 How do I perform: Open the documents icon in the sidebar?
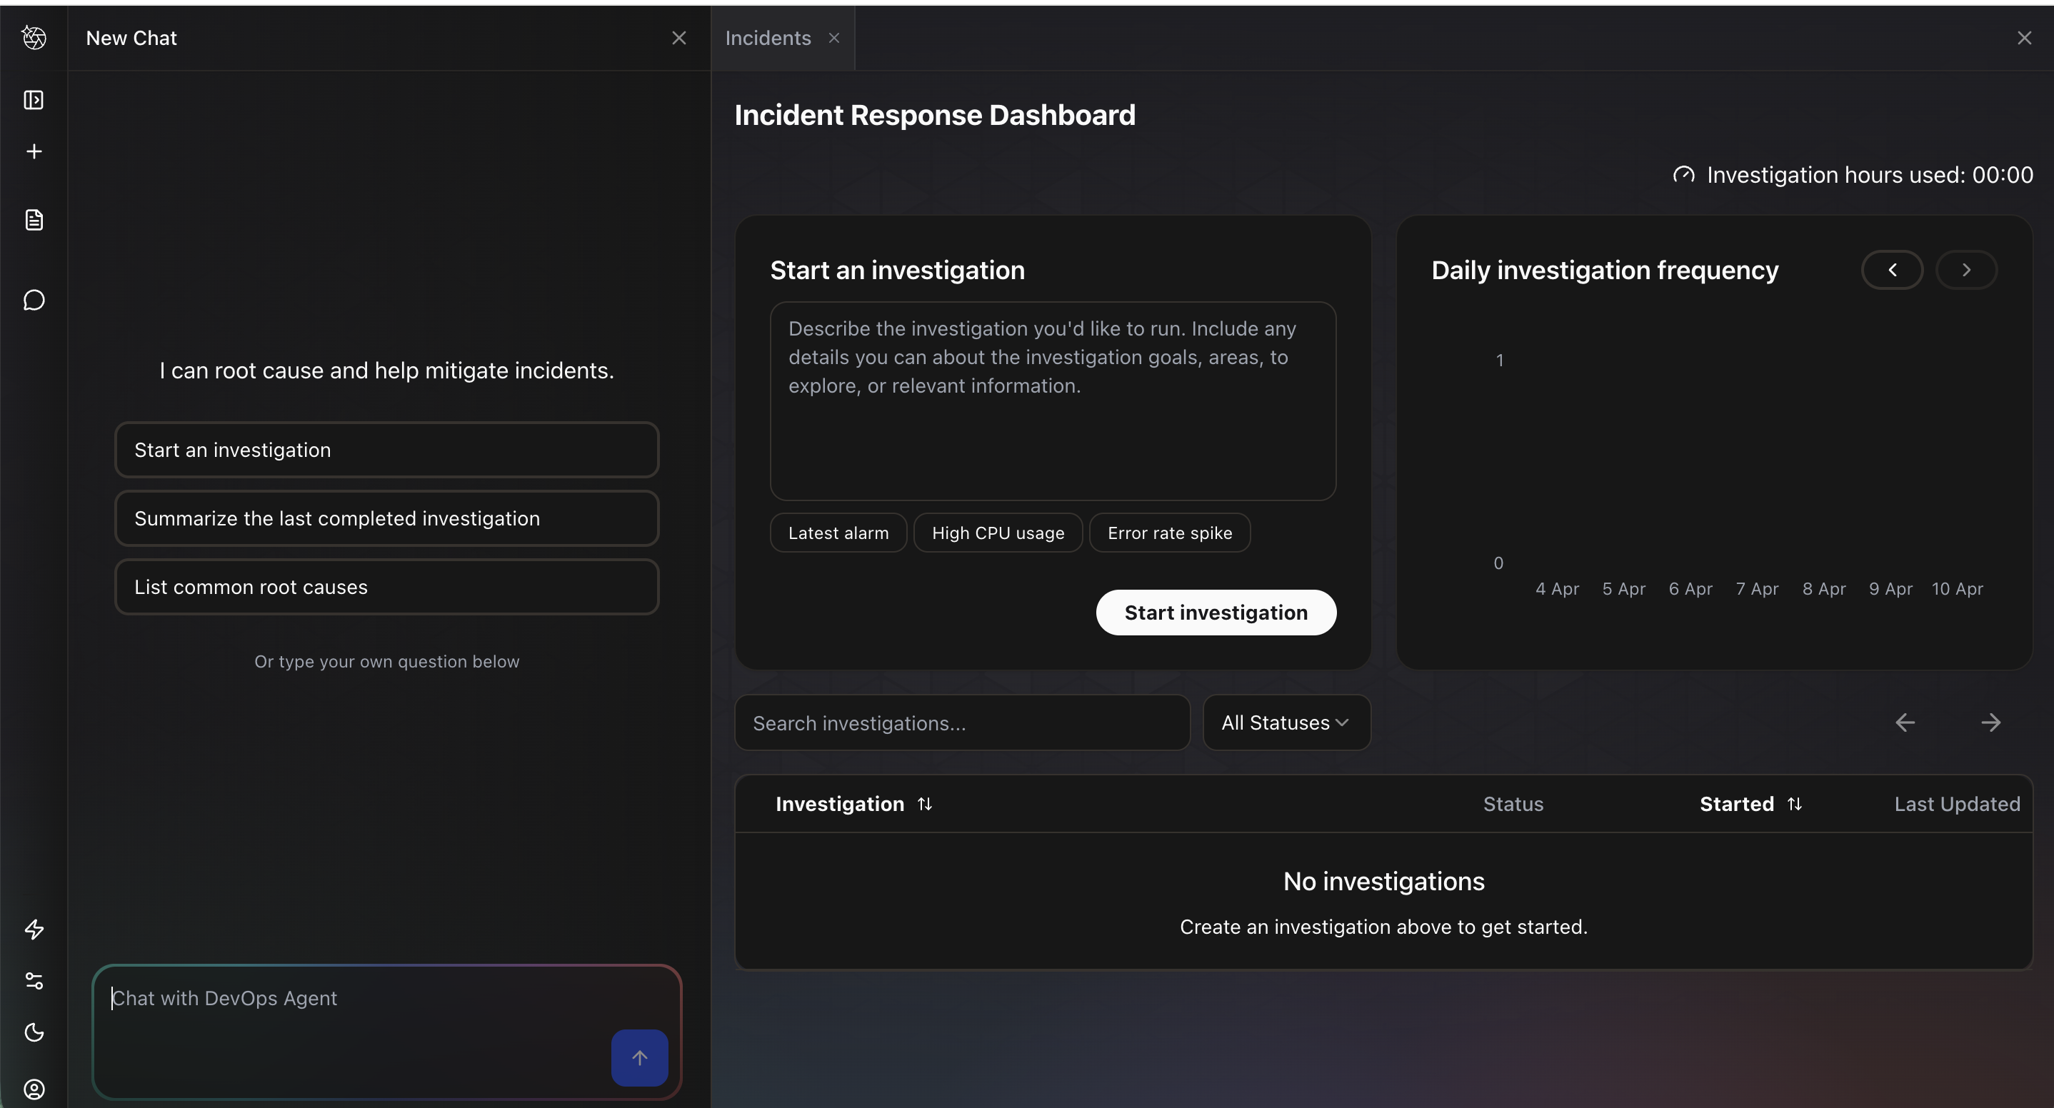(34, 220)
